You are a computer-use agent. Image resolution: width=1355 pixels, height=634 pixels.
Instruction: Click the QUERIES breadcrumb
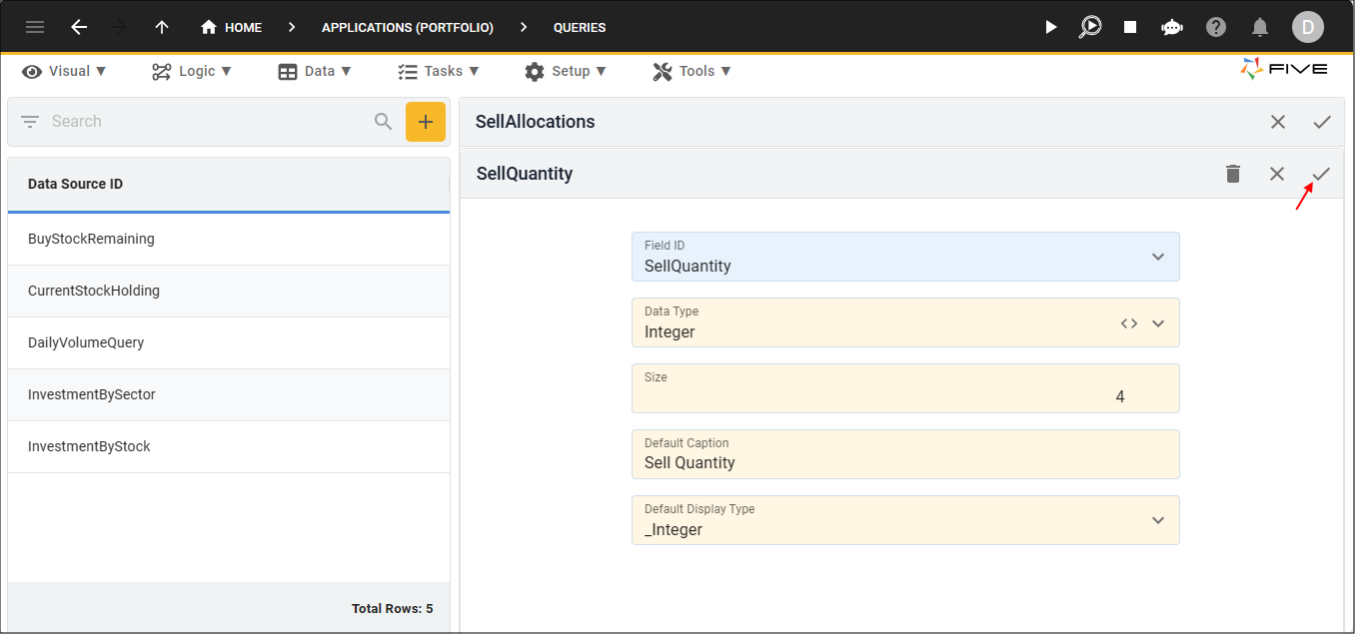[x=580, y=27]
